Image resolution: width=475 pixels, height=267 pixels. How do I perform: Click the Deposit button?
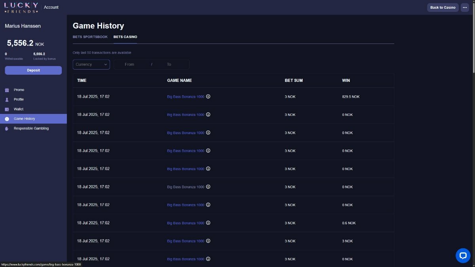click(33, 70)
